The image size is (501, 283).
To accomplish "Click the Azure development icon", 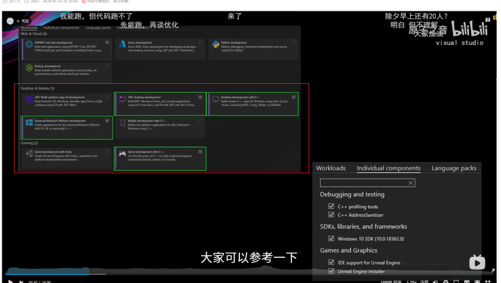I will [x=122, y=44].
